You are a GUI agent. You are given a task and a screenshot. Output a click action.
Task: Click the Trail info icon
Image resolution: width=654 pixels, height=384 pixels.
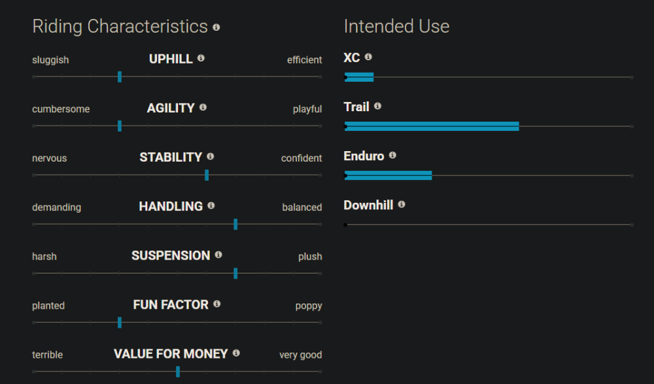click(x=377, y=106)
